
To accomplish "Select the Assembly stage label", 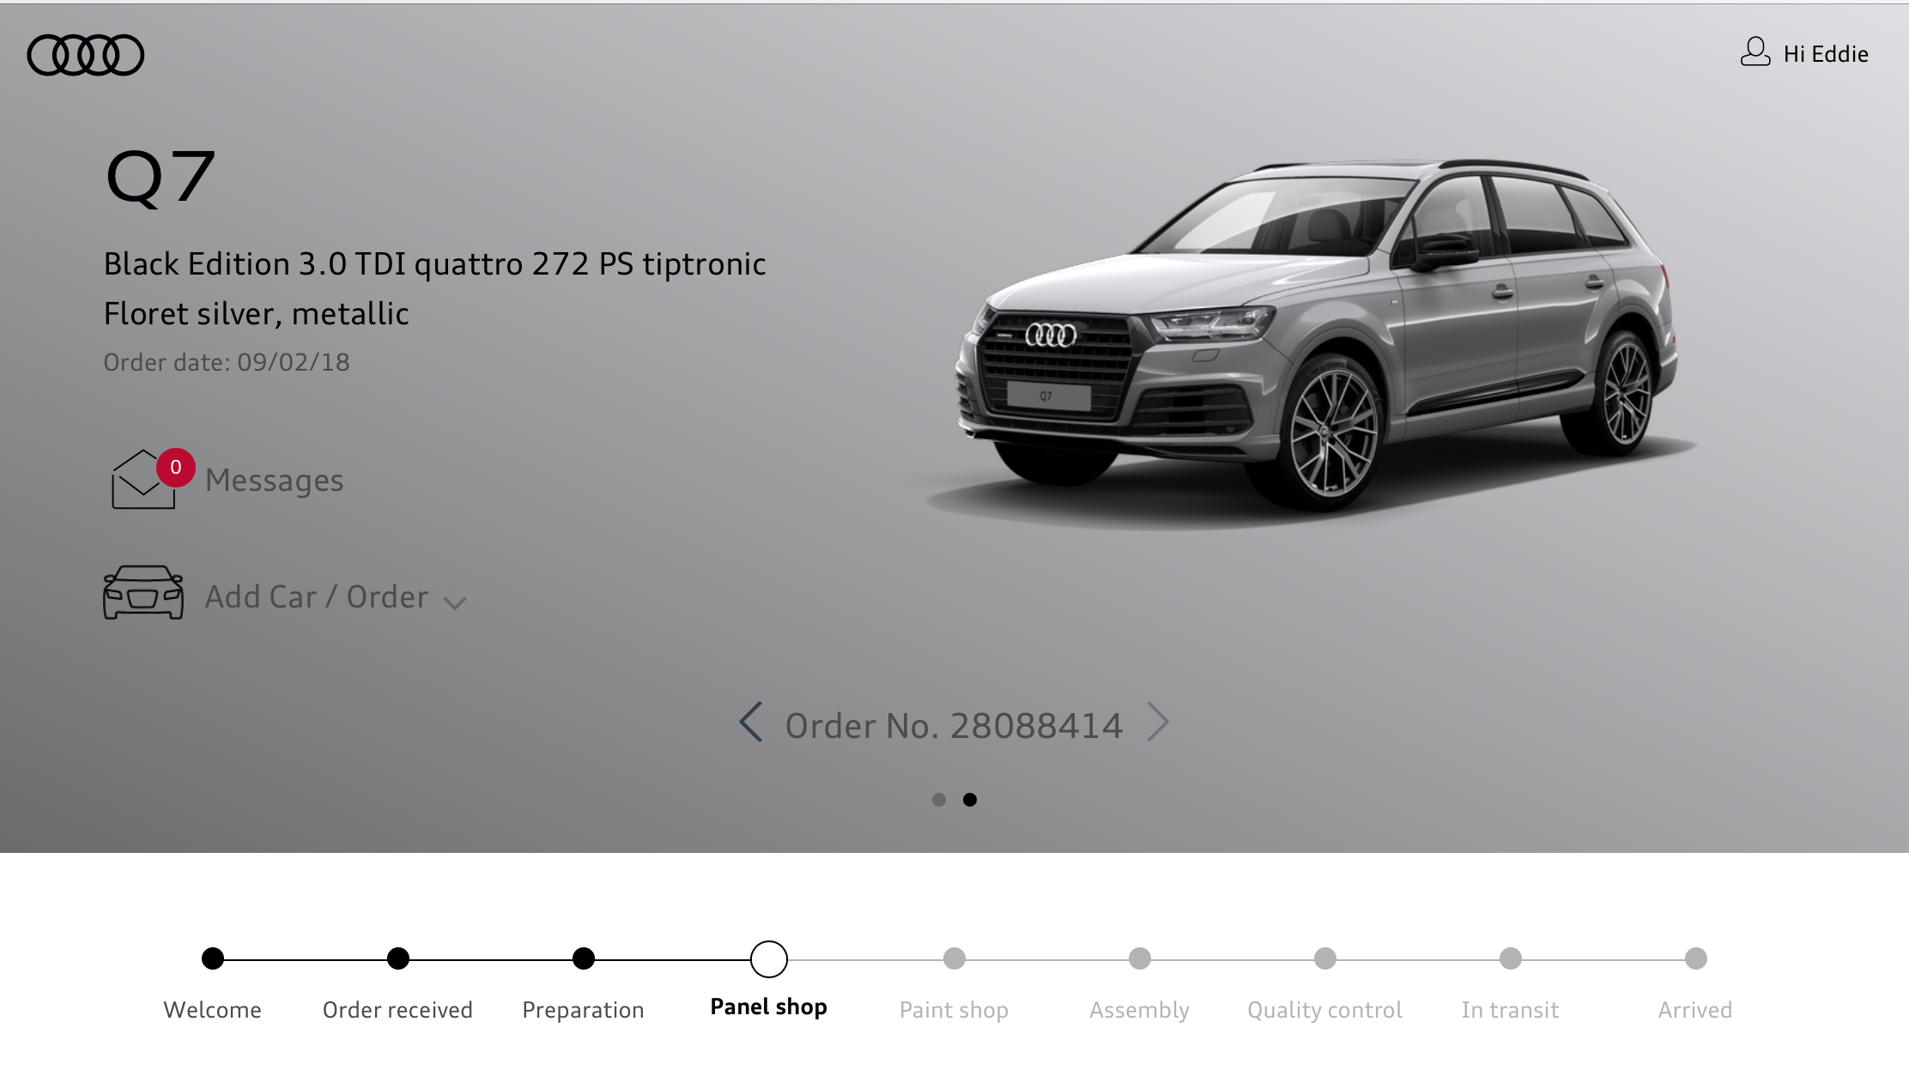I will [1140, 1011].
